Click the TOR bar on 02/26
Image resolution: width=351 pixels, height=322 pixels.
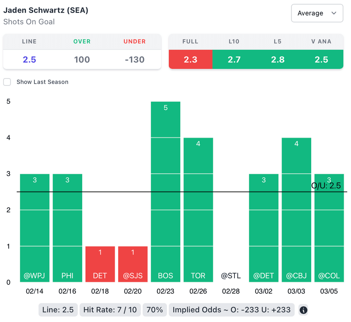pos(198,210)
